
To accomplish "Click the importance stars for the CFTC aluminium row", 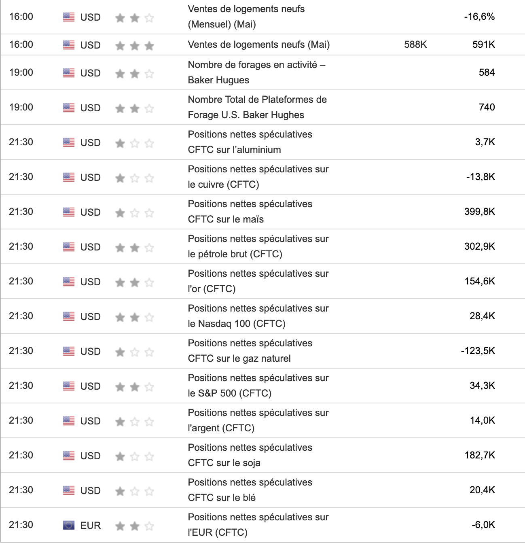I will click(134, 143).
